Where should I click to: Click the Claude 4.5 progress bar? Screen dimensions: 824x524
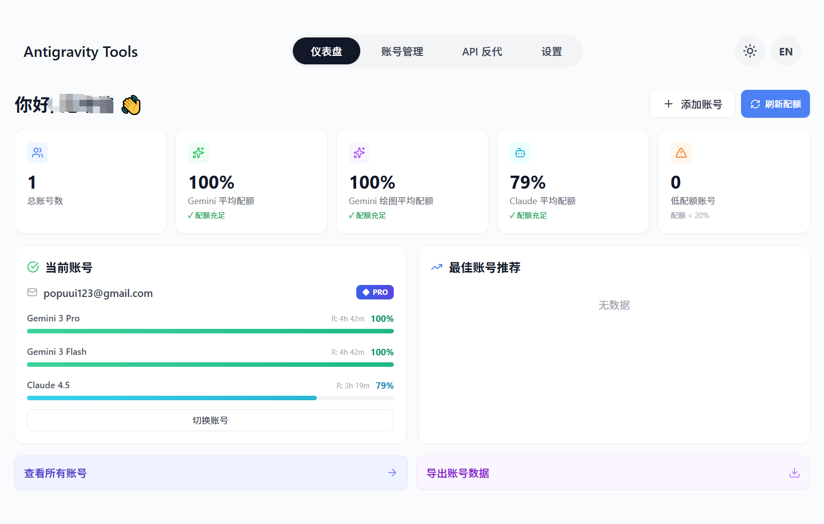210,398
